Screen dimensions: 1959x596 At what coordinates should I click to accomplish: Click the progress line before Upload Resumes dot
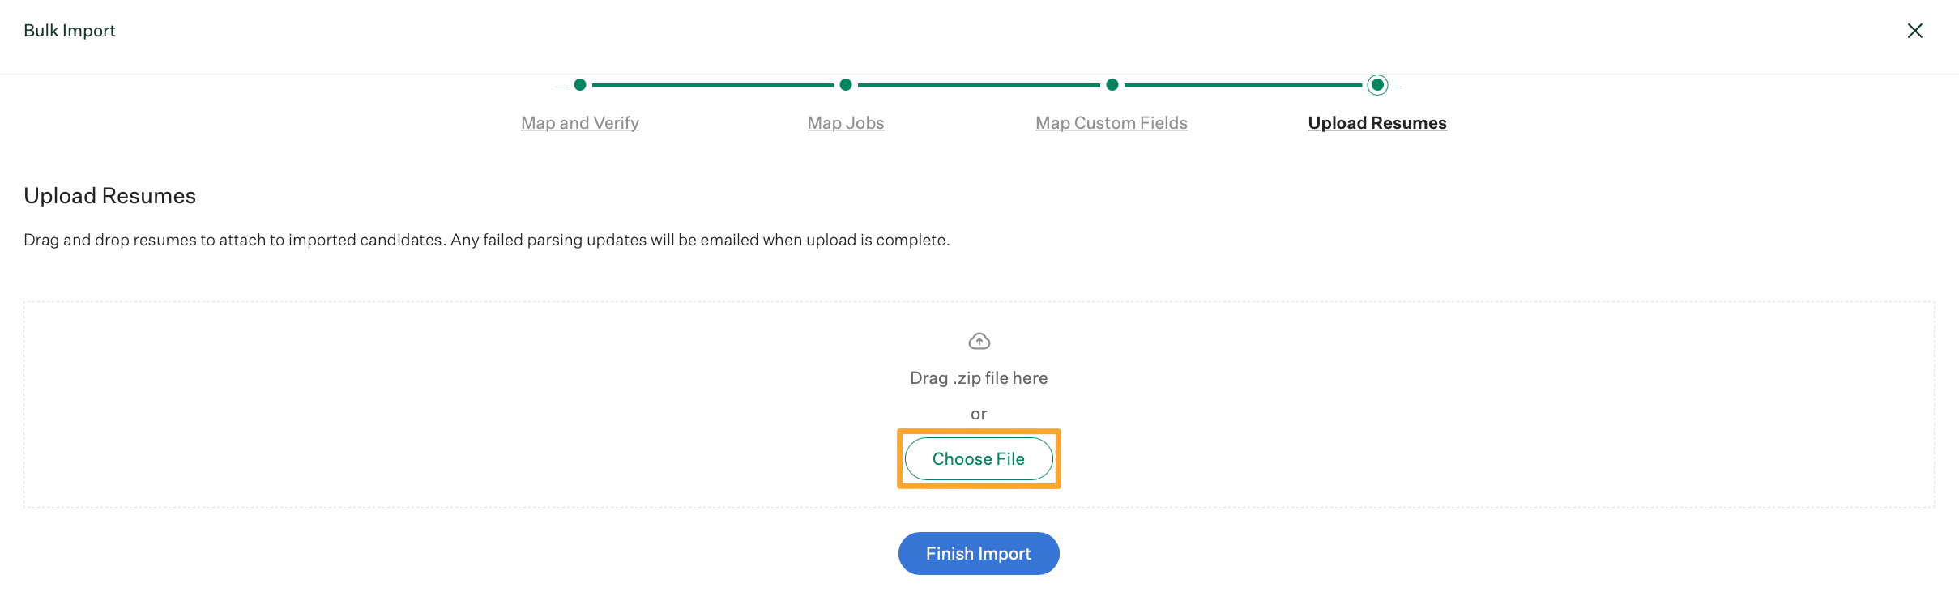click(x=1244, y=85)
